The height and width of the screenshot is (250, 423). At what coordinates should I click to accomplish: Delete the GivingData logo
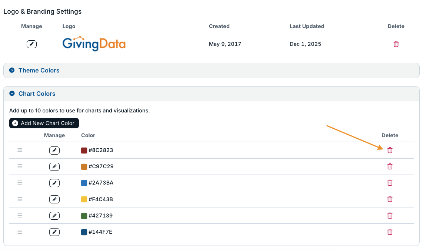(396, 44)
